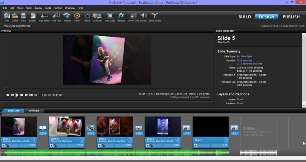This screenshot has width=306, height=162.
Task: Open the Audio menu
Action: coord(38,8)
